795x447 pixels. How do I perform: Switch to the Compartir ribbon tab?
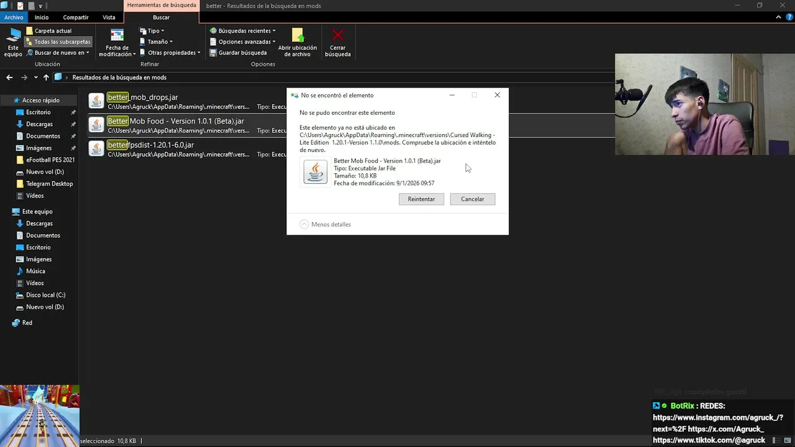(76, 17)
